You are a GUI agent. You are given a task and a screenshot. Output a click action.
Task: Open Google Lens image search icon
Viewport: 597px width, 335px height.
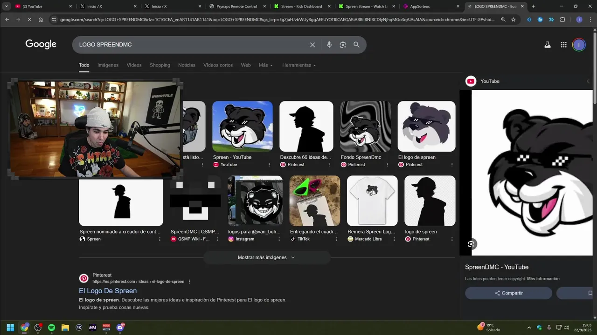(x=343, y=45)
